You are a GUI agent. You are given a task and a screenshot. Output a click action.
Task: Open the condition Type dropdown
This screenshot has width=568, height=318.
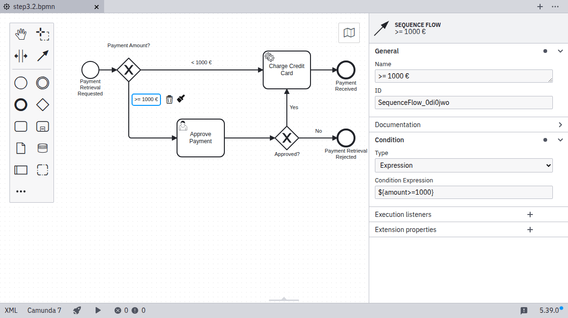click(x=464, y=165)
